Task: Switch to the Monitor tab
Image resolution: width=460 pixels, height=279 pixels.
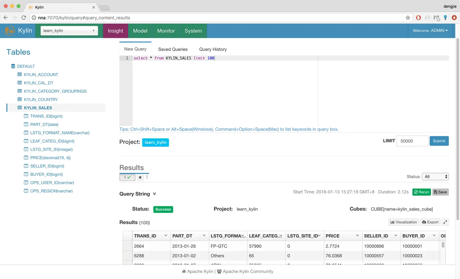Action: (x=166, y=31)
